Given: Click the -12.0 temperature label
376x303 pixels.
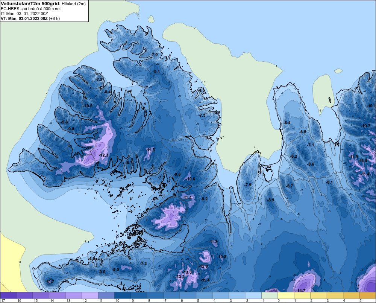Looking at the screenshot, I should pos(203,266).
